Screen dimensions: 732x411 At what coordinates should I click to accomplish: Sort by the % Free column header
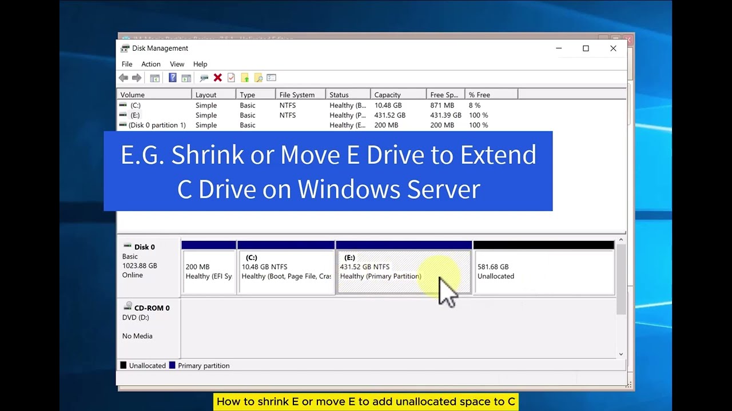coord(491,95)
